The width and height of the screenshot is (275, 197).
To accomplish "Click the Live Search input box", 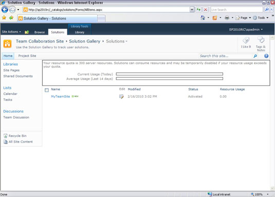I will (x=237, y=10).
